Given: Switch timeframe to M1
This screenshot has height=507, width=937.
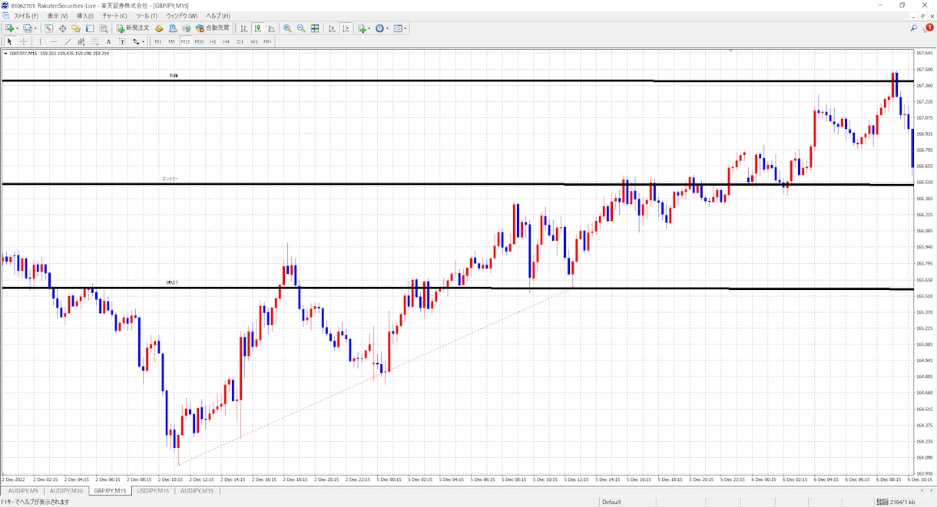Looking at the screenshot, I should pos(158,41).
